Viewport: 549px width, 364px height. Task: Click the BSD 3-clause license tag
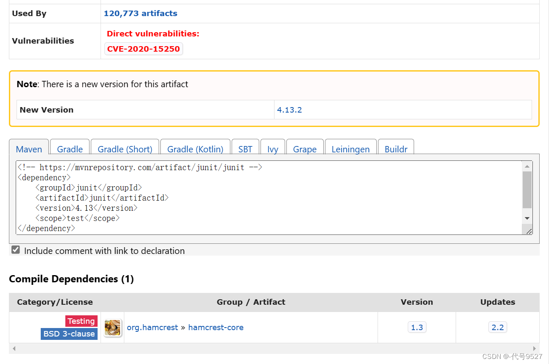69,334
